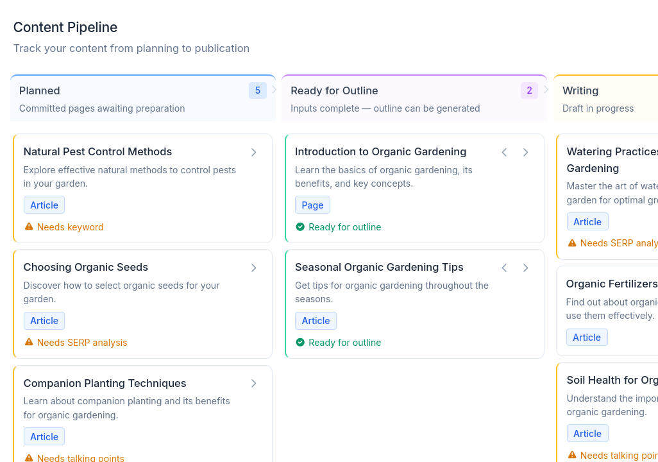The width and height of the screenshot is (658, 462).
Task: Click the warning icon beside "Needs keyword"
Action: (x=29, y=227)
